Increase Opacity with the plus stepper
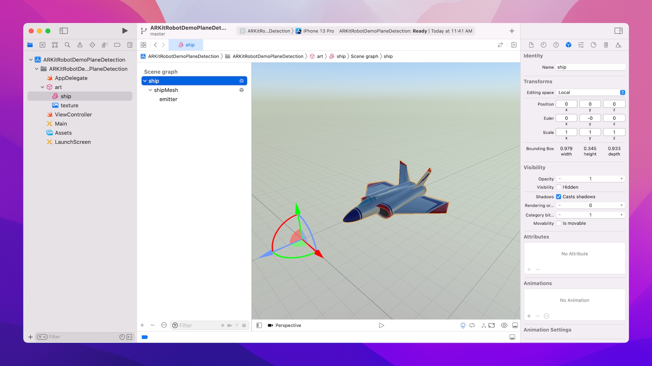The width and height of the screenshot is (652, 366). (x=621, y=179)
